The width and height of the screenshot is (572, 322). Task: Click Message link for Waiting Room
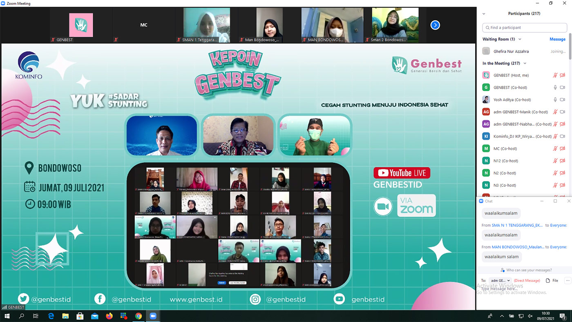point(557,39)
